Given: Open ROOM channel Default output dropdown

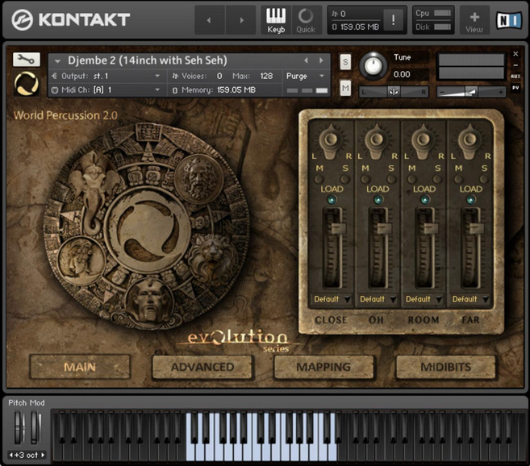Looking at the screenshot, I should (x=424, y=299).
